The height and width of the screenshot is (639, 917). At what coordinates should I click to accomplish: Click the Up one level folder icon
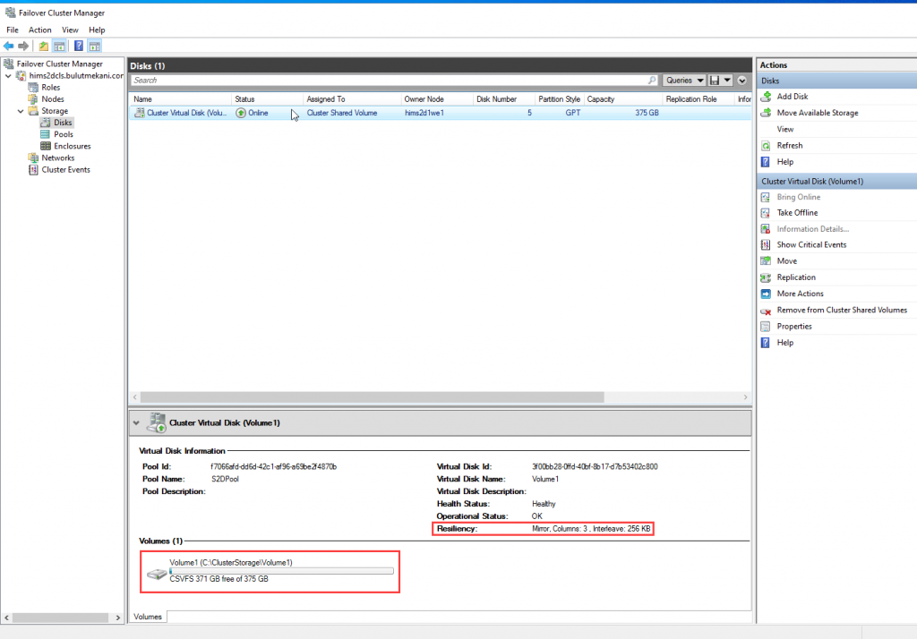43,46
